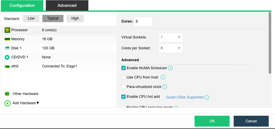Screen dimensions: 275x129
Task: Disable the Enable NUMA Scheduler checkbox
Action: 124,68
